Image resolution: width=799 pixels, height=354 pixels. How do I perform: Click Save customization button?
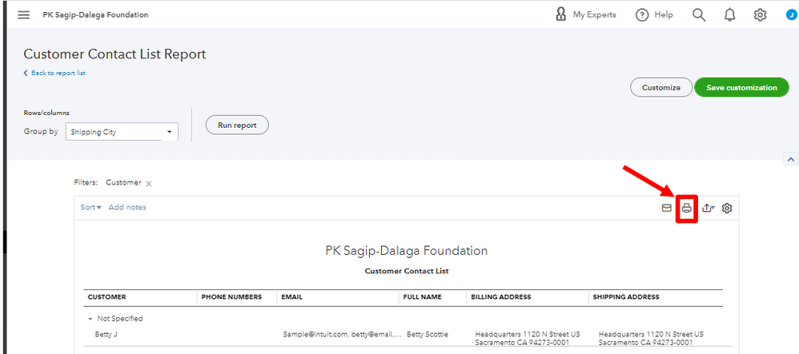[x=741, y=88]
